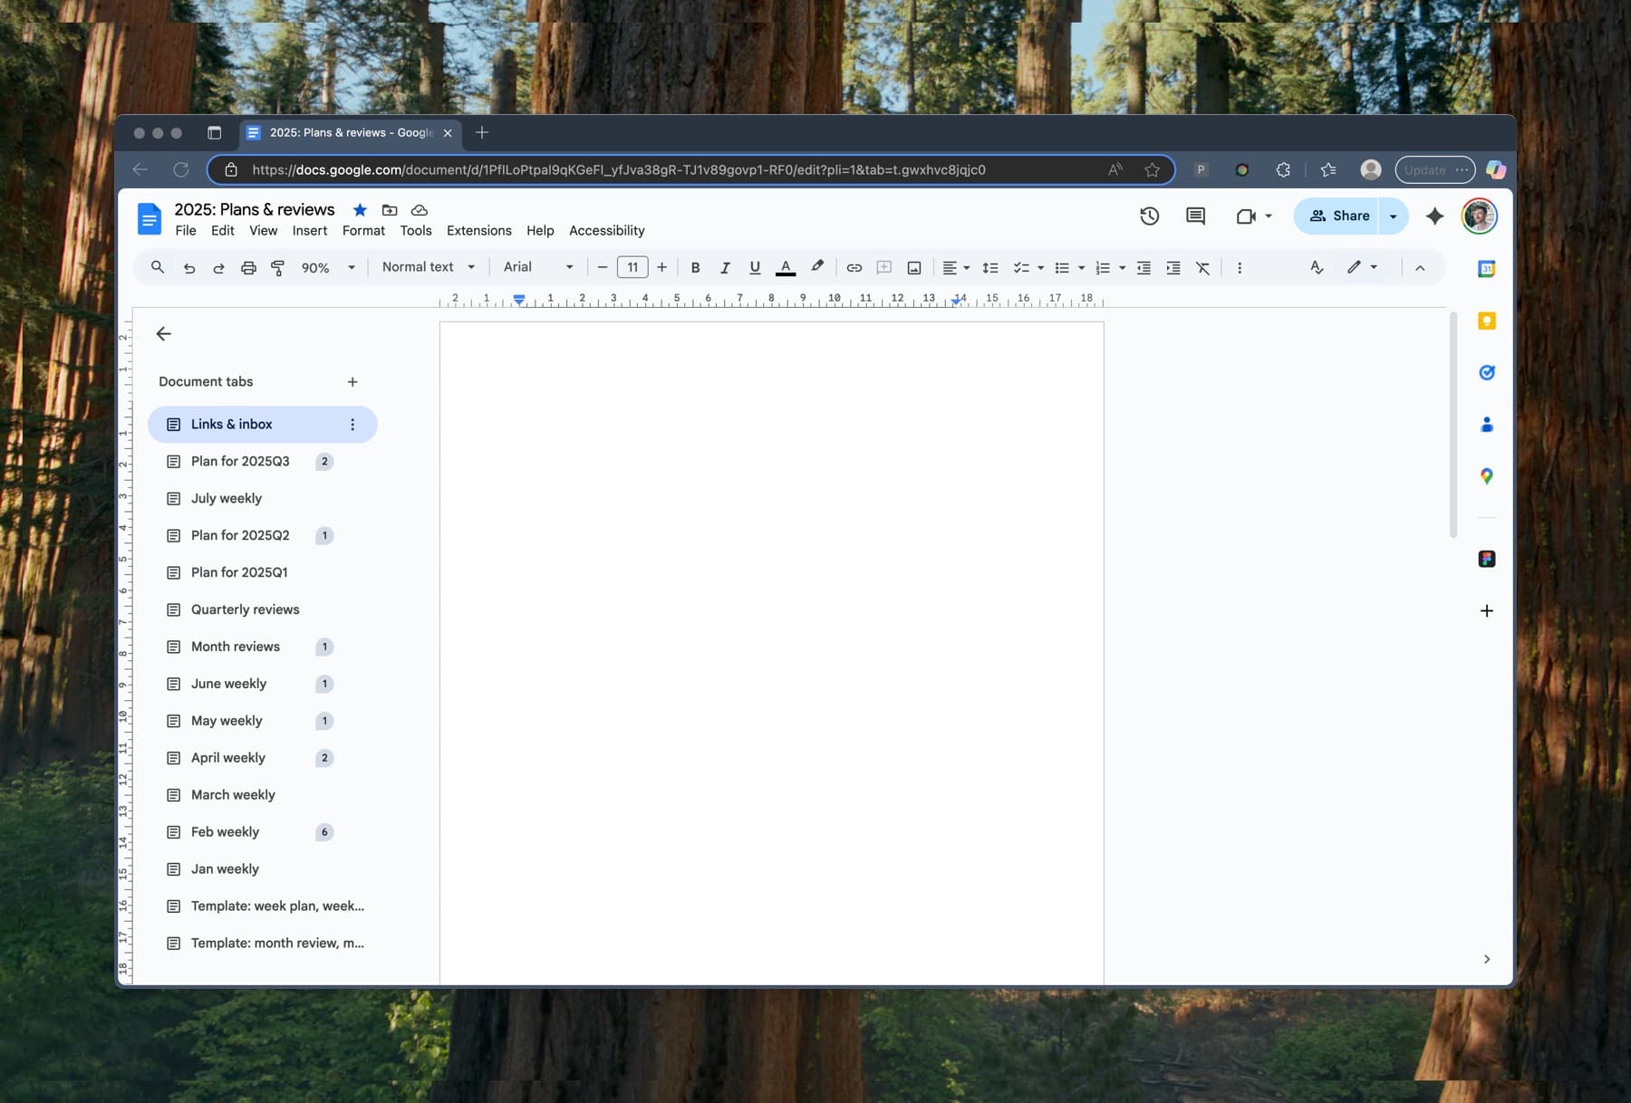Open the Google account avatar

1479,216
